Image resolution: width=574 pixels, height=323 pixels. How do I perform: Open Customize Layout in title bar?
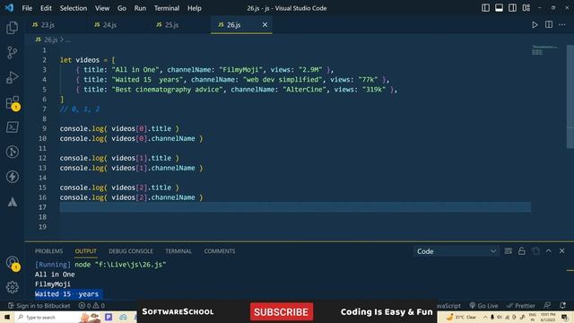point(526,8)
